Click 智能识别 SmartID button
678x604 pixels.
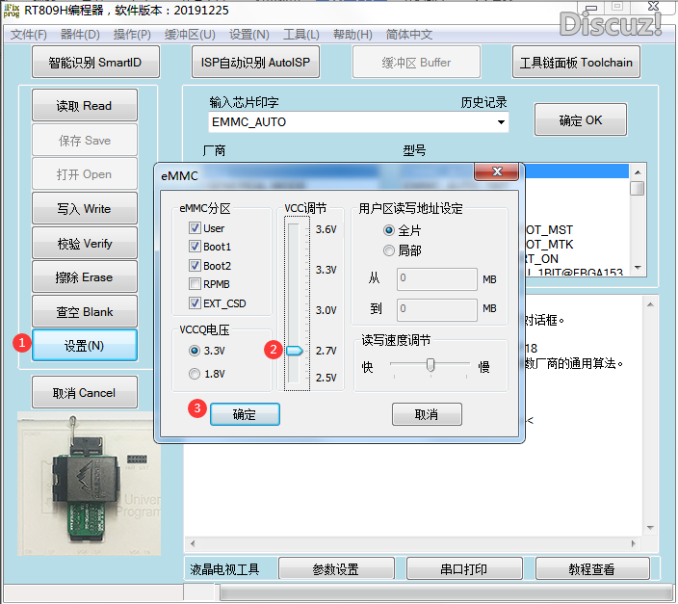click(x=95, y=63)
